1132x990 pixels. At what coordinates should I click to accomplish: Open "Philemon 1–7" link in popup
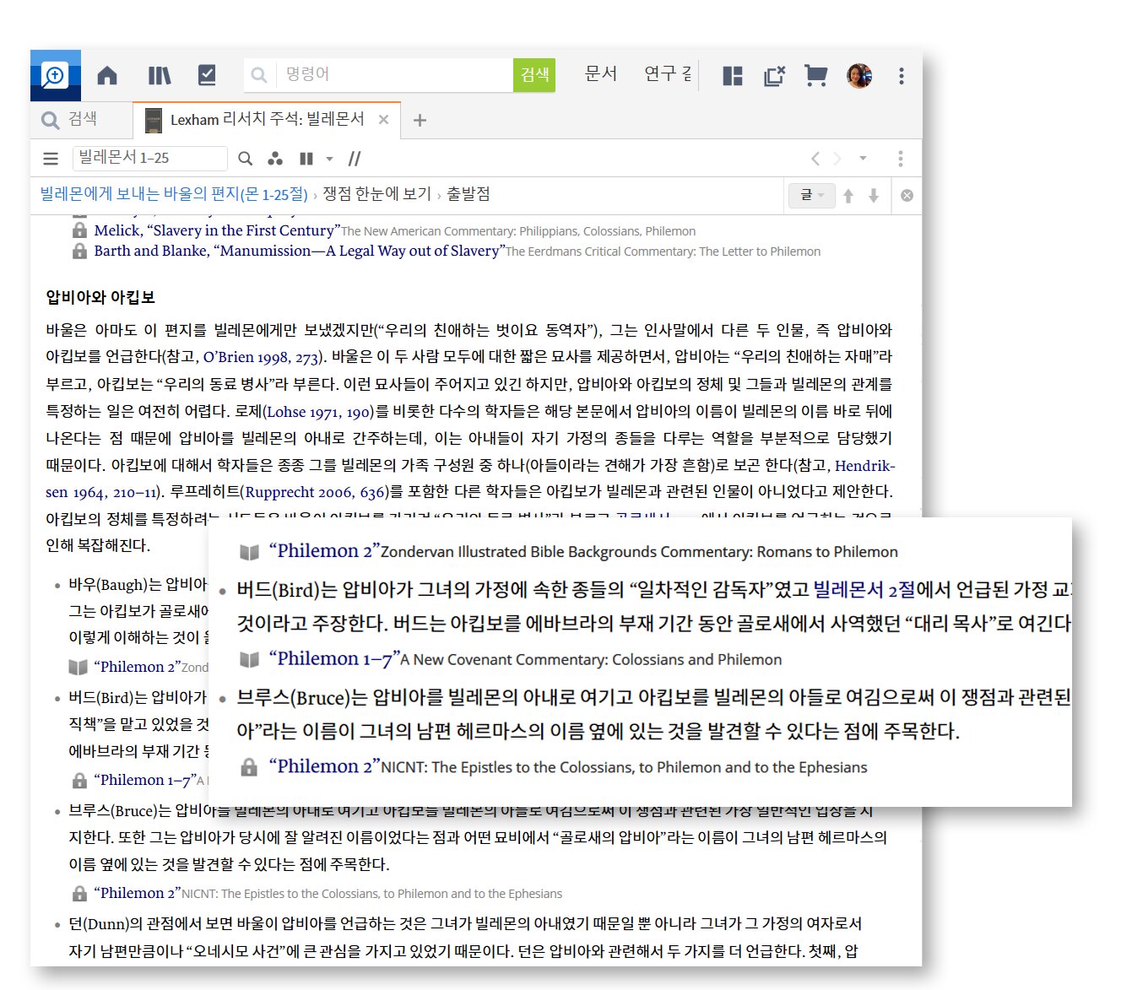[x=334, y=658]
